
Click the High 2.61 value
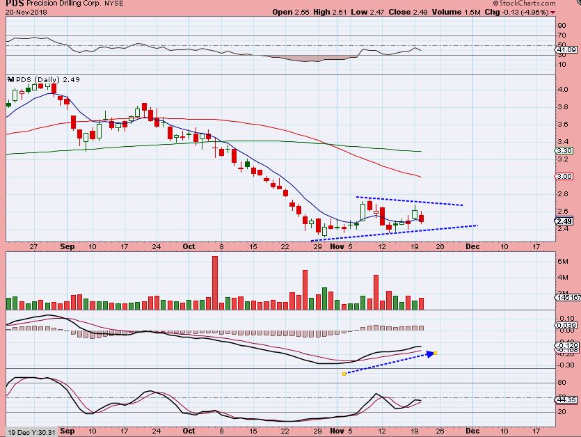pyautogui.click(x=330, y=13)
